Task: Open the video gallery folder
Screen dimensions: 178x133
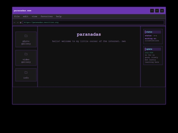Action: tap(26, 58)
